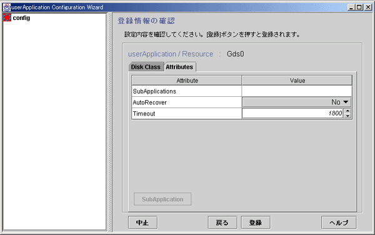
Task: Select the Attributes tab
Action: [179, 67]
